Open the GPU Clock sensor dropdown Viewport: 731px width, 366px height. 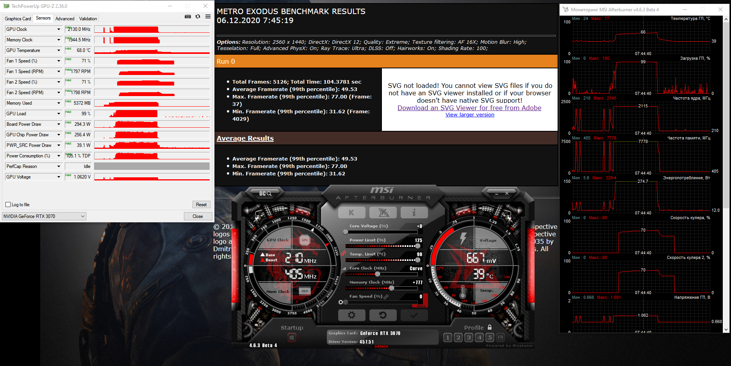point(59,29)
